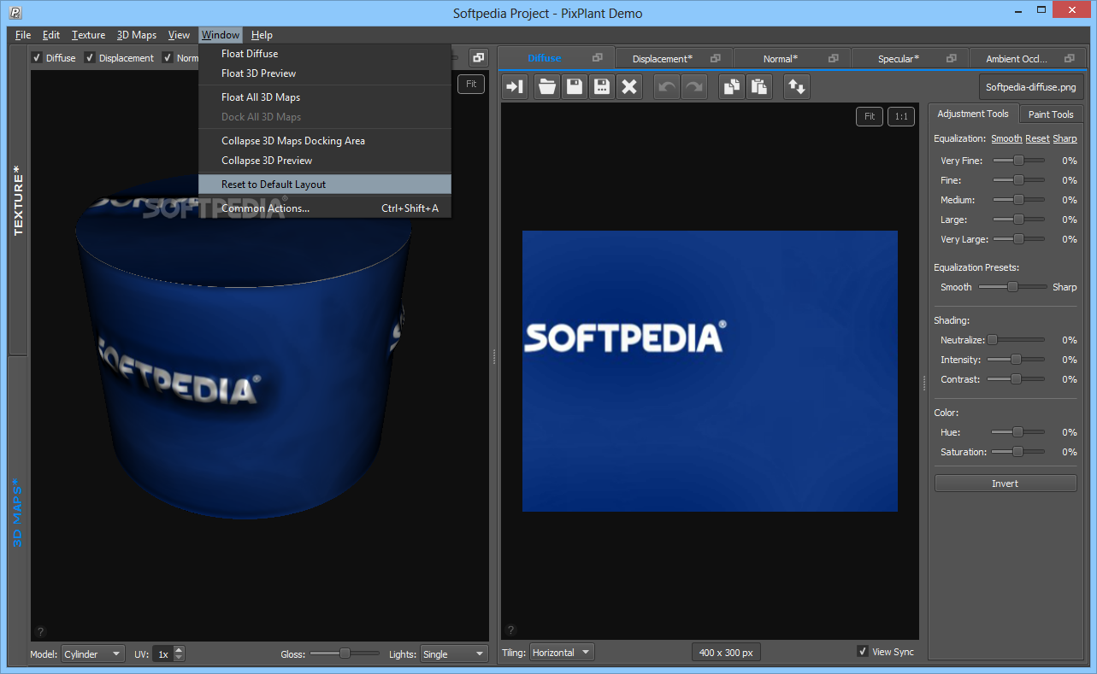Choose Reset to Default Layout
This screenshot has width=1097, height=674.
(x=325, y=185)
